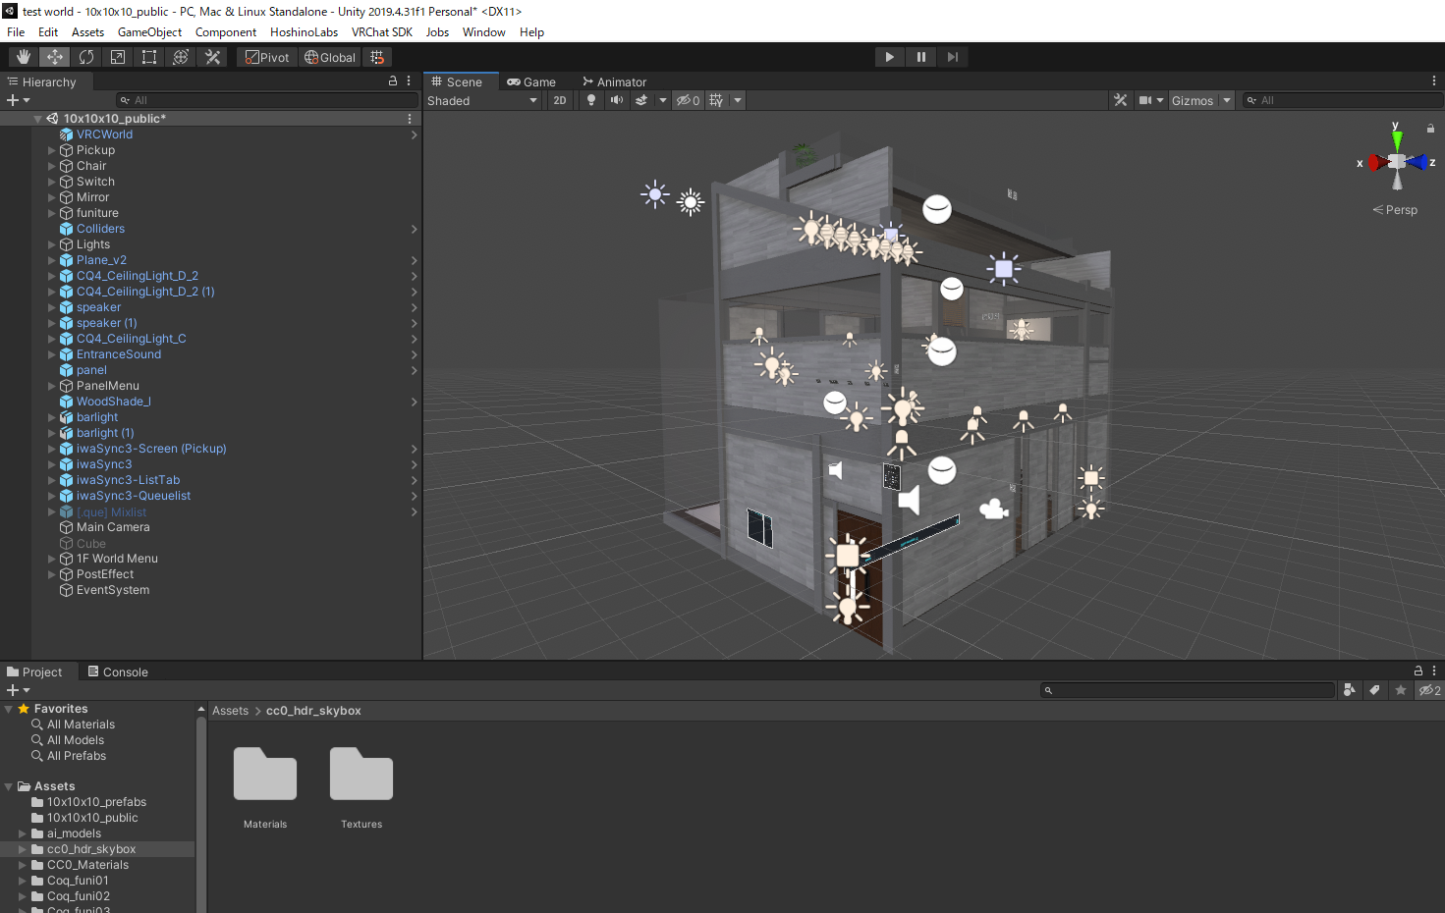Select the Rect Transform tool
Image resolution: width=1445 pixels, height=913 pixels.
[148, 56]
